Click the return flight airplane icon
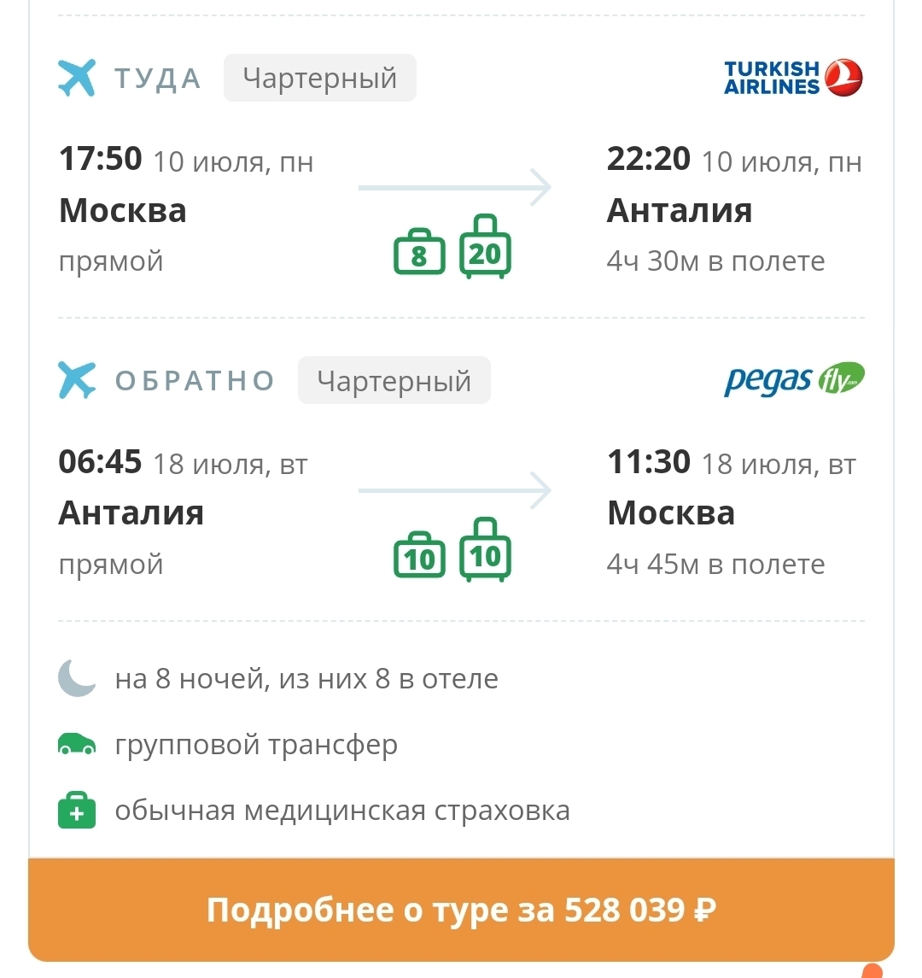922x978 pixels. (77, 380)
